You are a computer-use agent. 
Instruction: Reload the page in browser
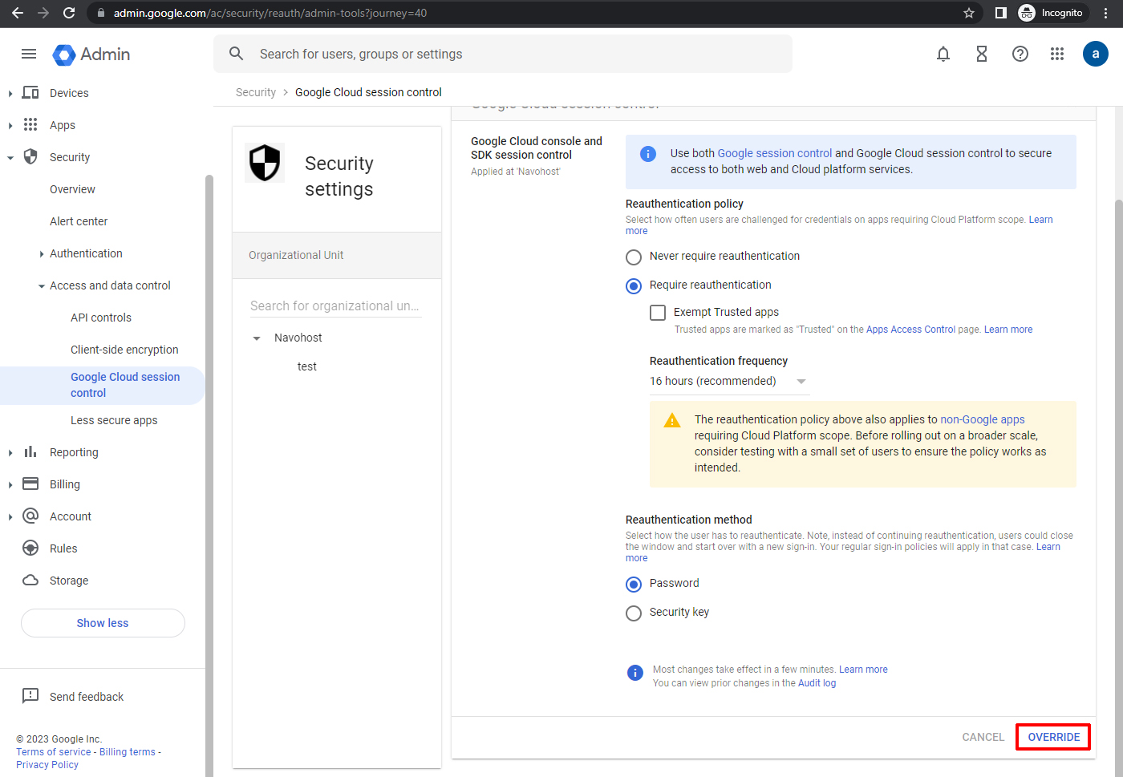click(69, 13)
